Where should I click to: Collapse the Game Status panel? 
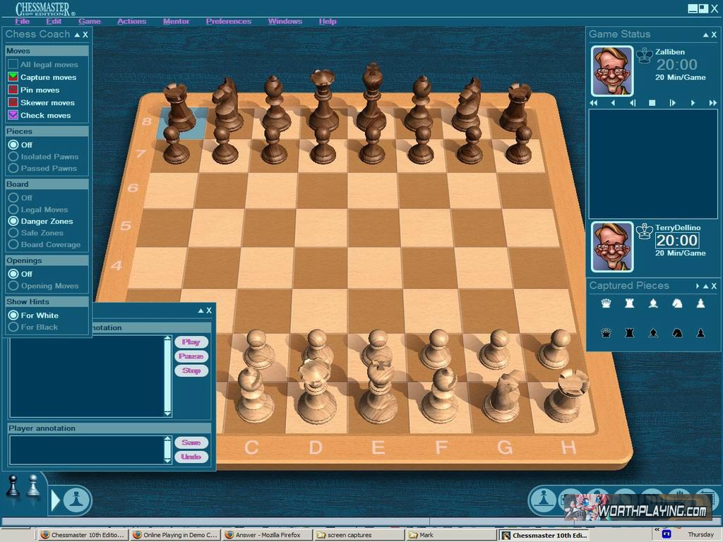705,35
